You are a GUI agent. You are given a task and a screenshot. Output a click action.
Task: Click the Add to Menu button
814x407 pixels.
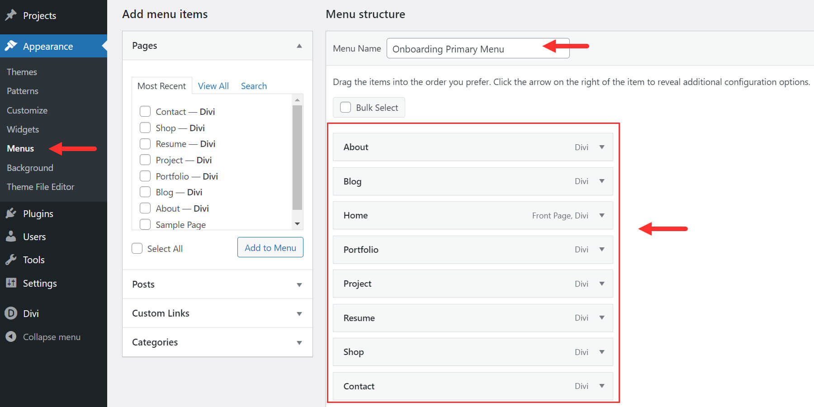click(x=270, y=247)
